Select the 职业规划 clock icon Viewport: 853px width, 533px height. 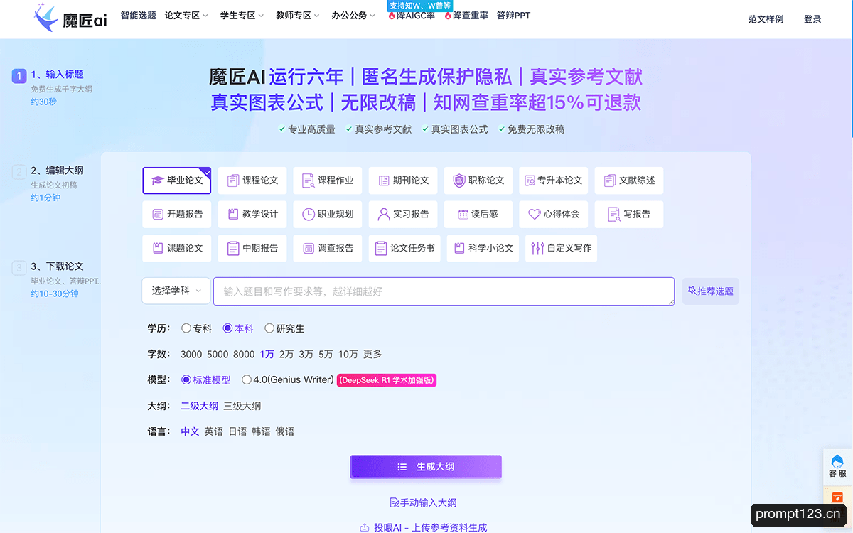[x=308, y=214]
